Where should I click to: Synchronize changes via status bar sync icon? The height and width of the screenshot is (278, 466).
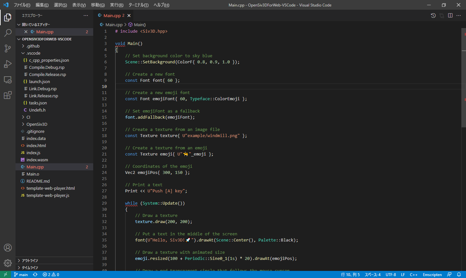pyautogui.click(x=35, y=274)
